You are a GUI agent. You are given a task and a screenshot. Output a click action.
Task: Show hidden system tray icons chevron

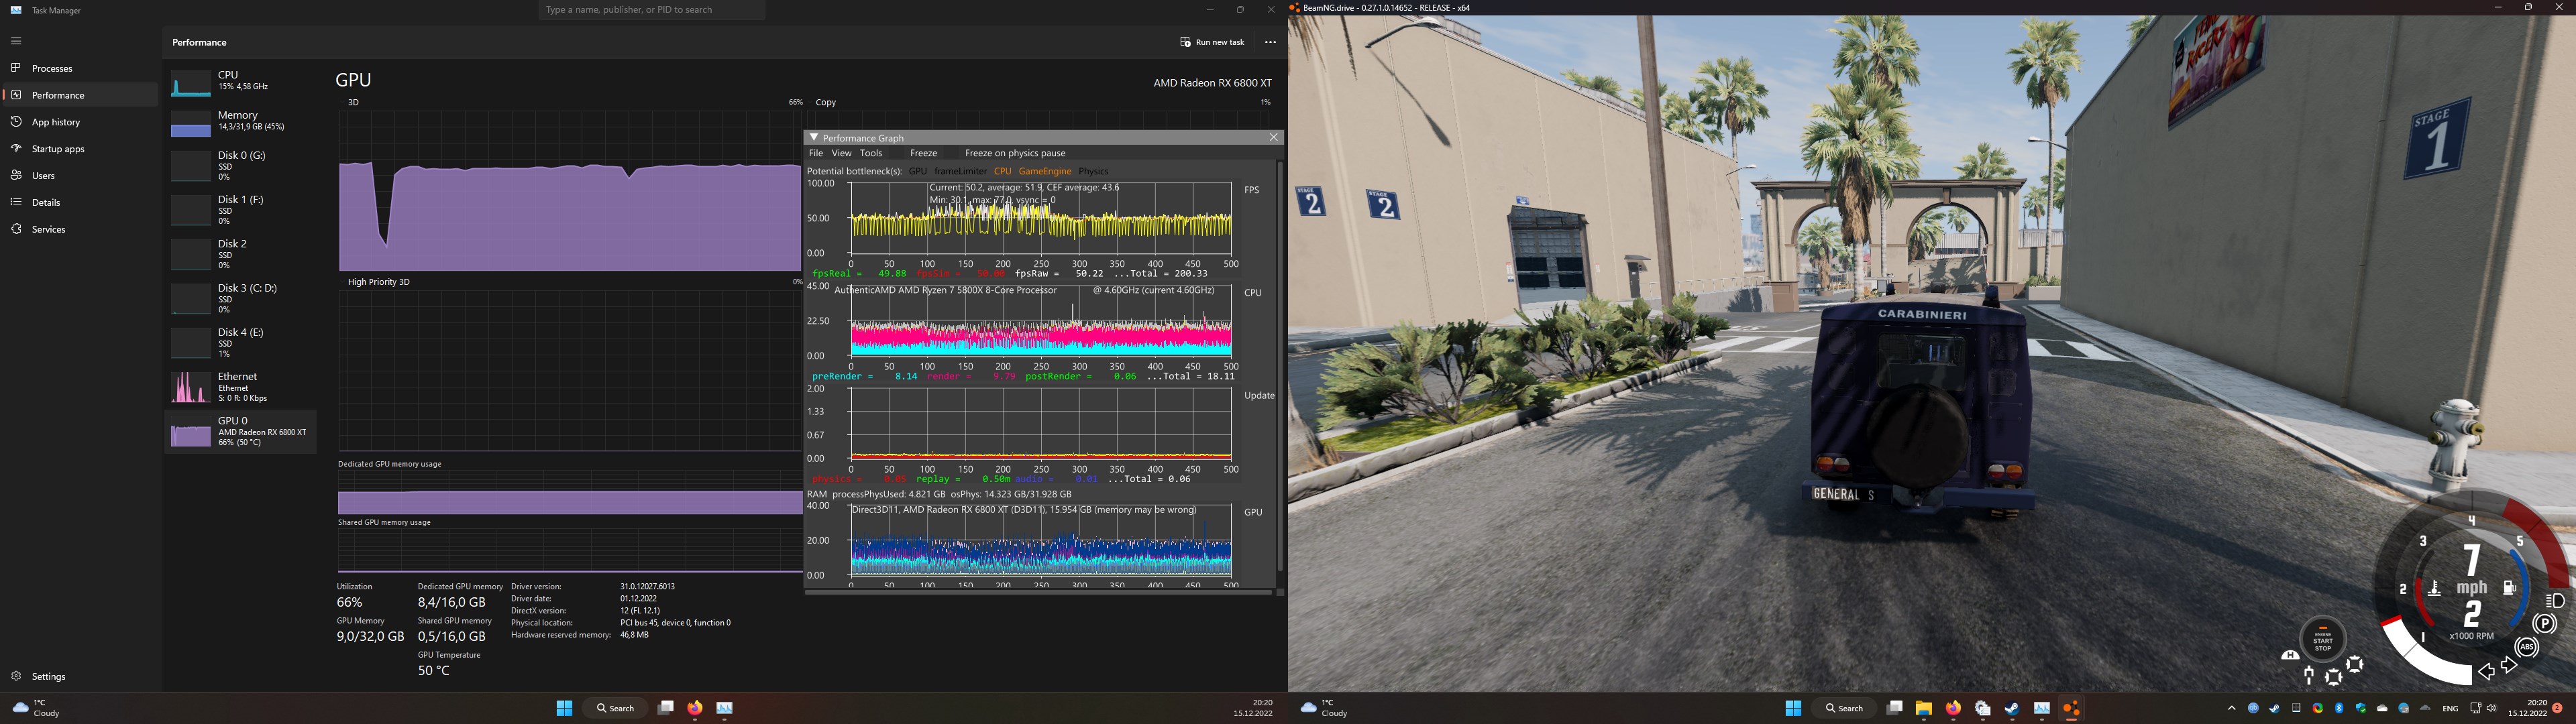2231,708
